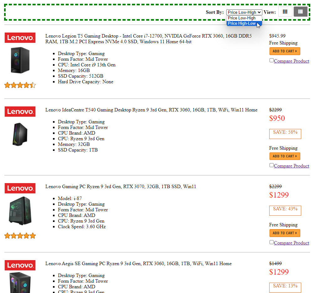Switch to list view icon
315x293 pixels.
(300, 12)
